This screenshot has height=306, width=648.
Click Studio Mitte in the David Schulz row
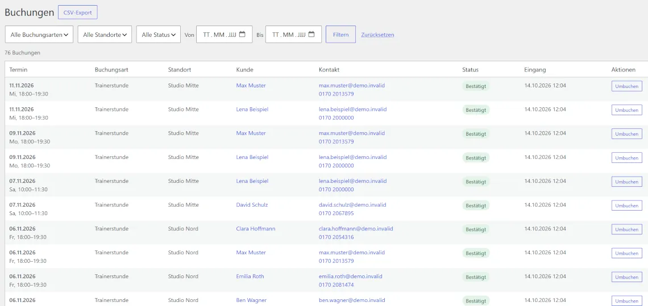click(x=183, y=205)
